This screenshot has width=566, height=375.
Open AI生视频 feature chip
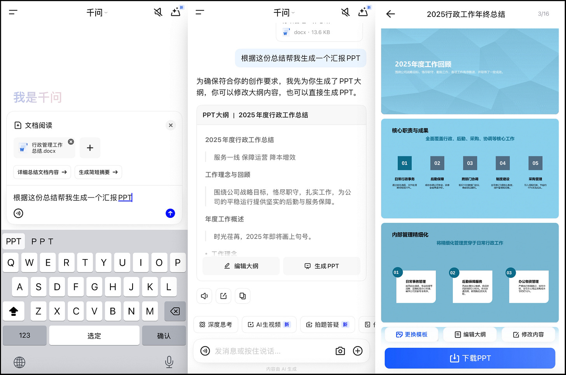point(269,324)
